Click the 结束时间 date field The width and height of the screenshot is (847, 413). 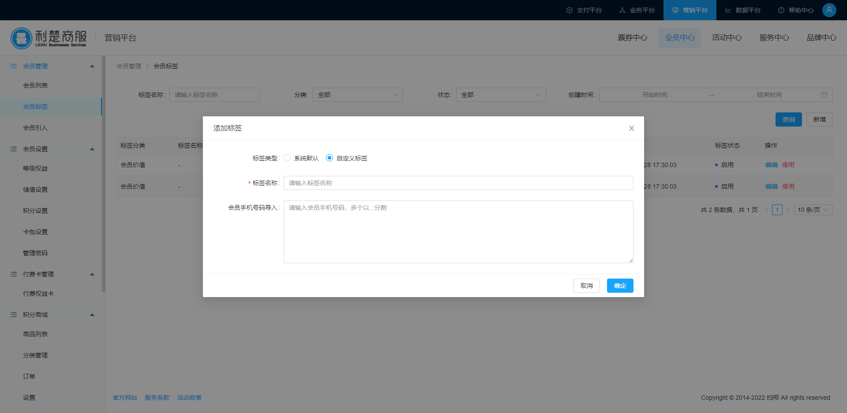(769, 95)
